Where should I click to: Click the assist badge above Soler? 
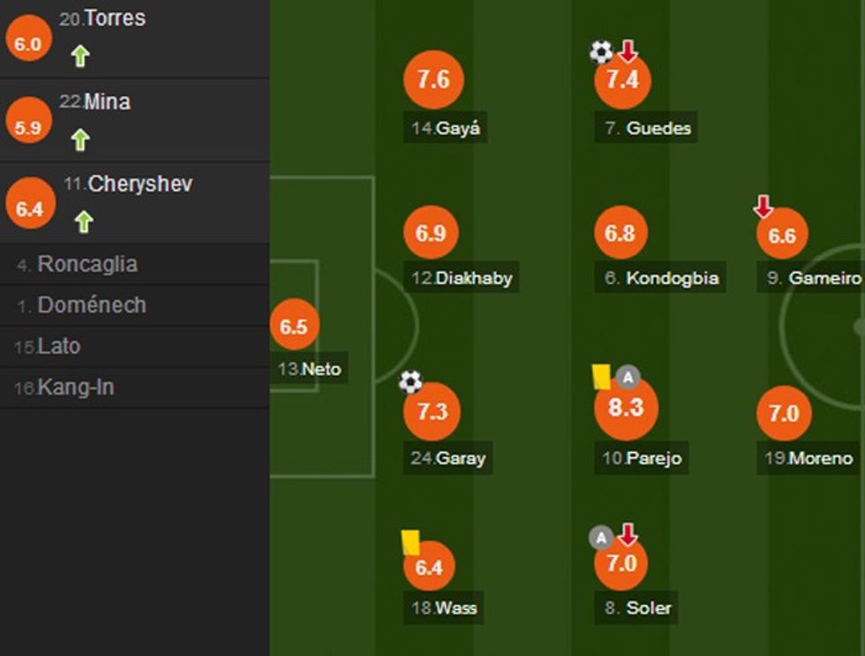tap(601, 537)
